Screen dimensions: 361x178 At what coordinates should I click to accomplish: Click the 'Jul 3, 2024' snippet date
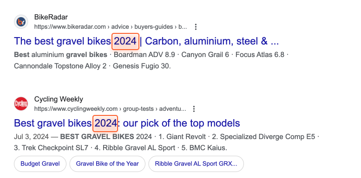click(x=31, y=137)
